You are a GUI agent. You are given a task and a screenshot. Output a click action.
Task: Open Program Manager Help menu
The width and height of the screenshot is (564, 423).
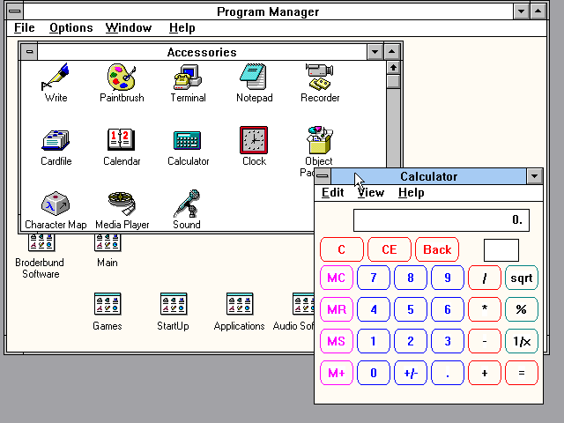click(x=182, y=27)
